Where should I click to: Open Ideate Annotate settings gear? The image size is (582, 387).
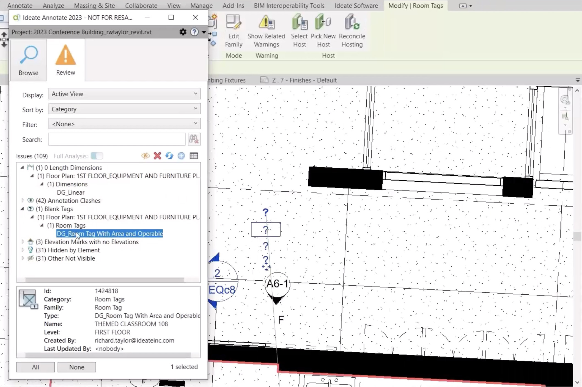tap(183, 32)
